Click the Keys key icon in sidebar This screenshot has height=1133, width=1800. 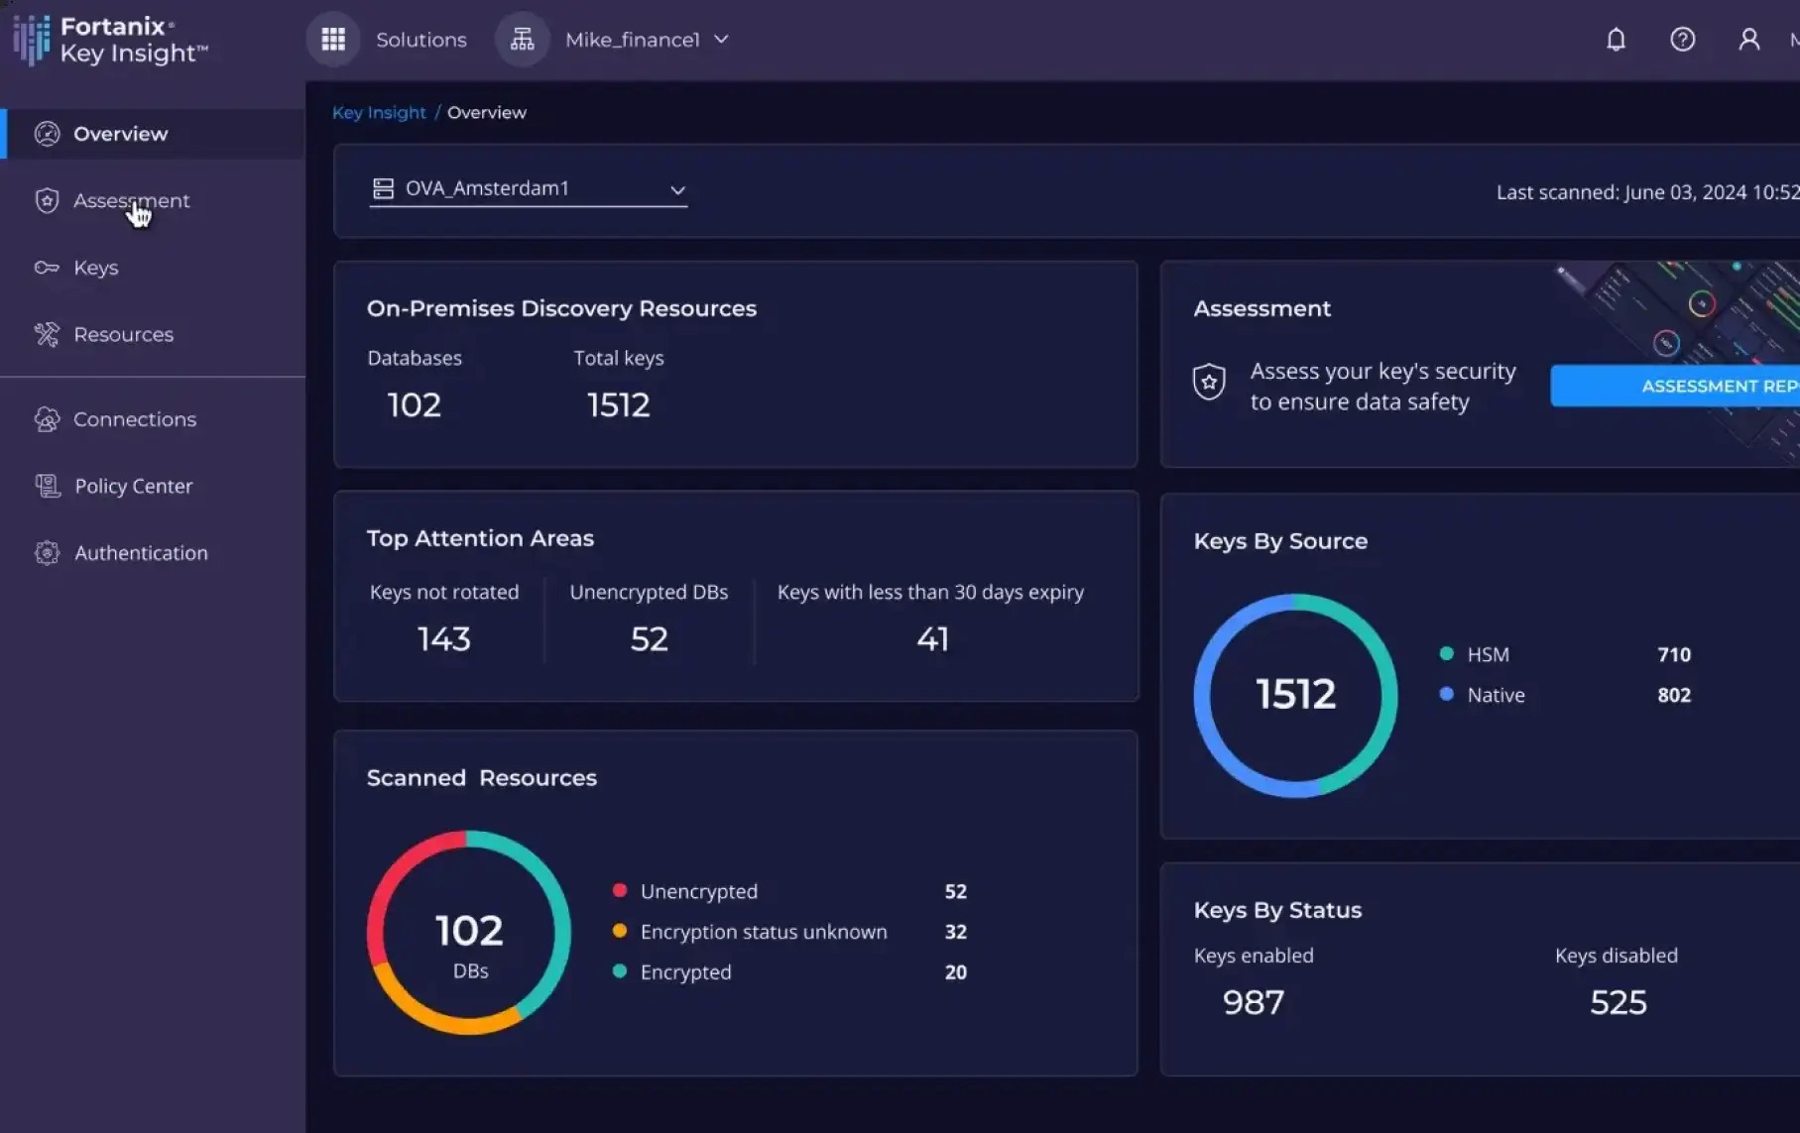tap(47, 268)
